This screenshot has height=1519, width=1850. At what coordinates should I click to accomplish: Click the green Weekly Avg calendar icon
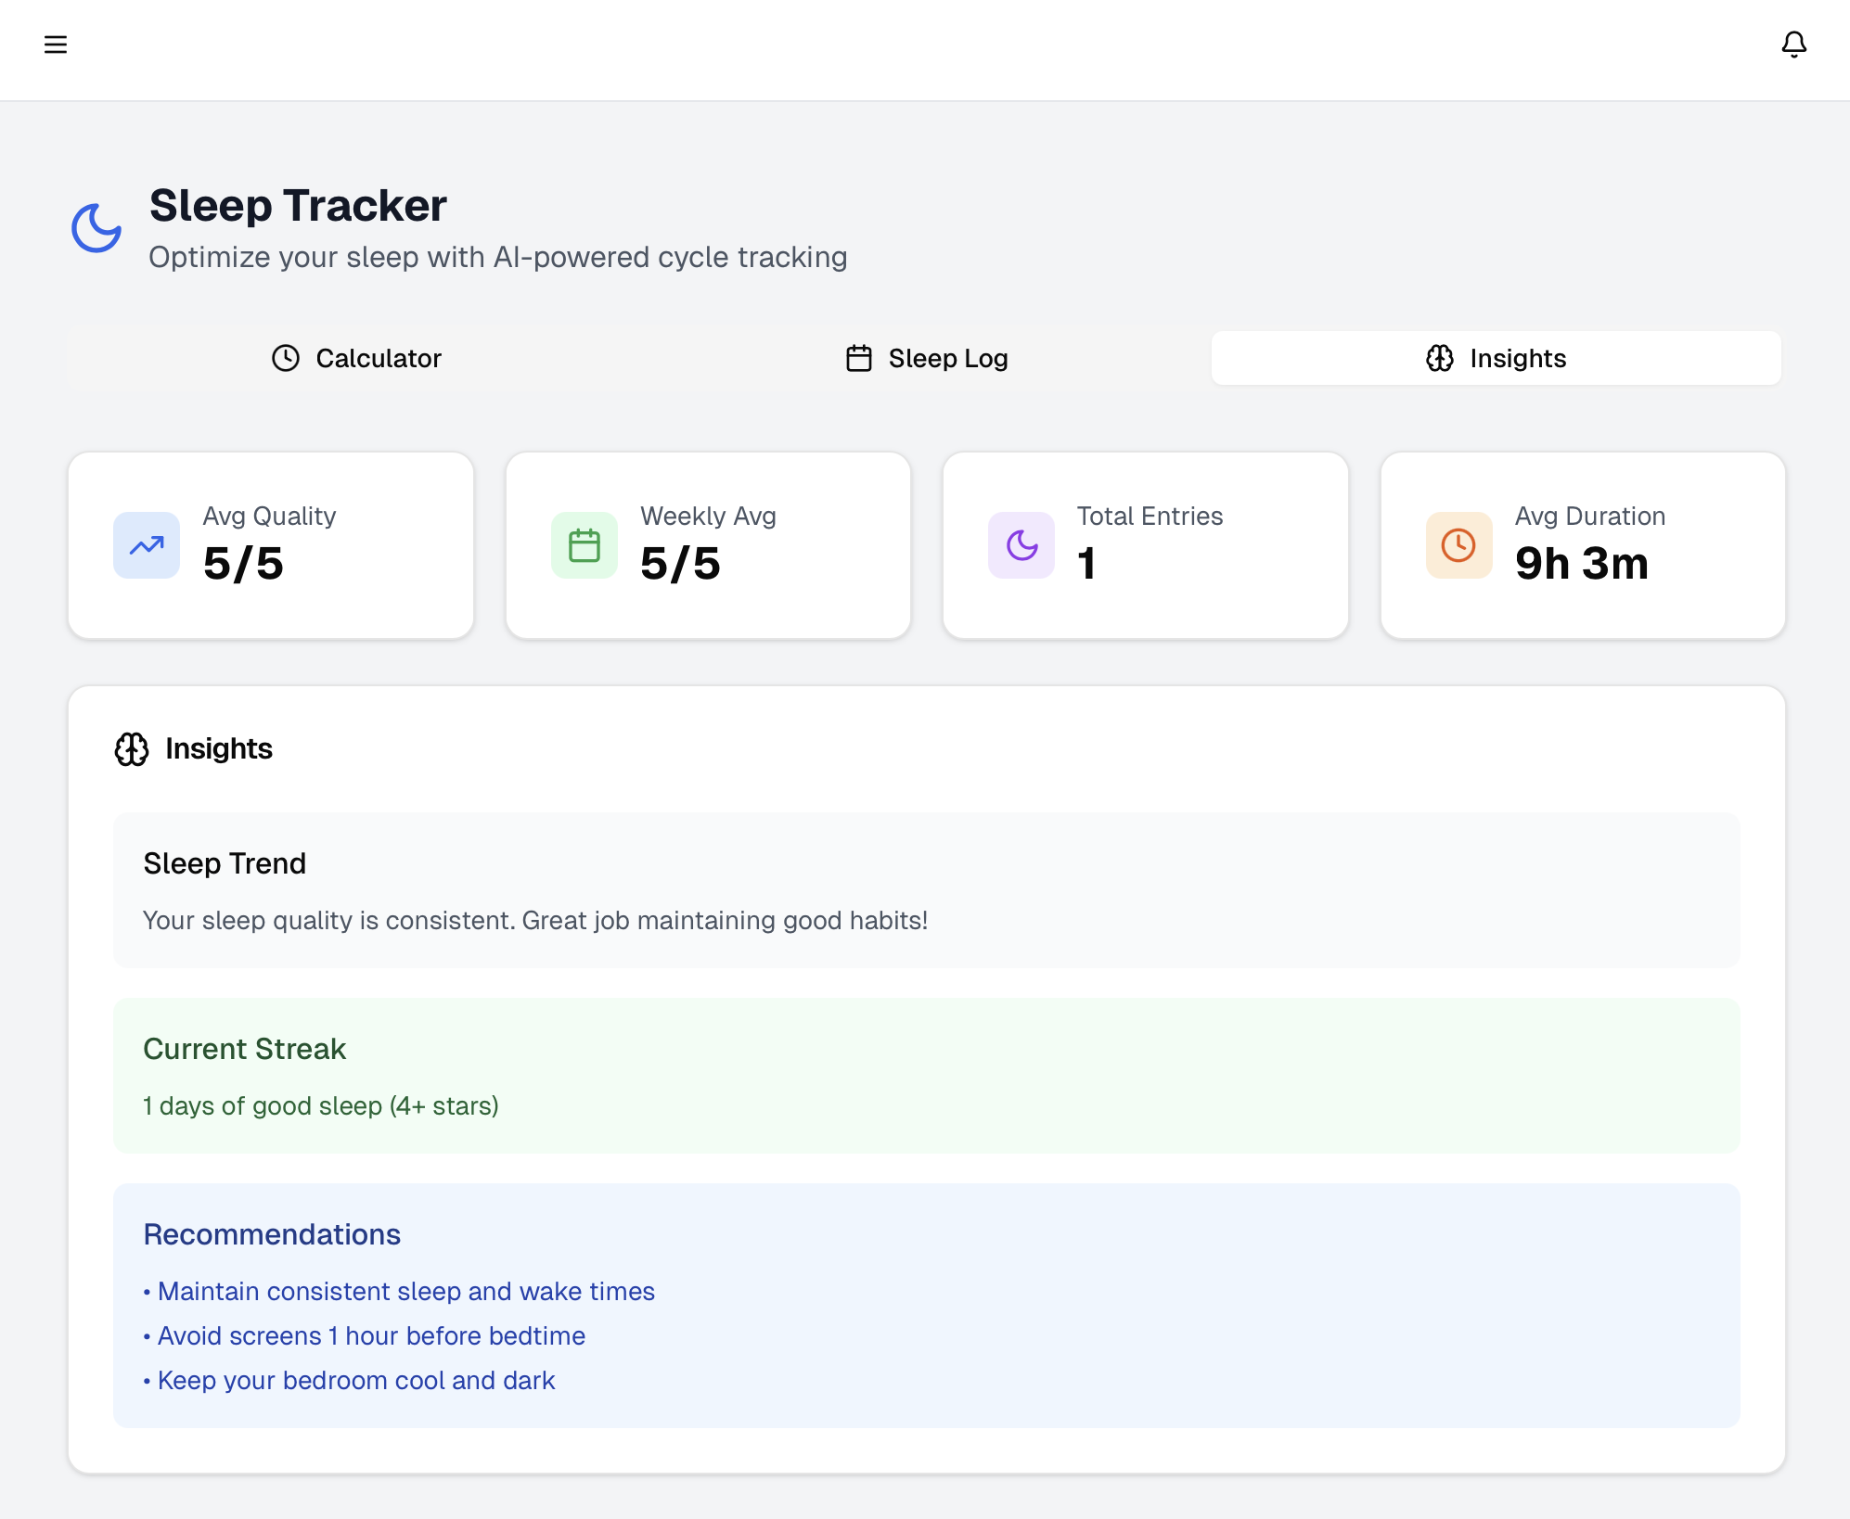[x=585, y=545]
